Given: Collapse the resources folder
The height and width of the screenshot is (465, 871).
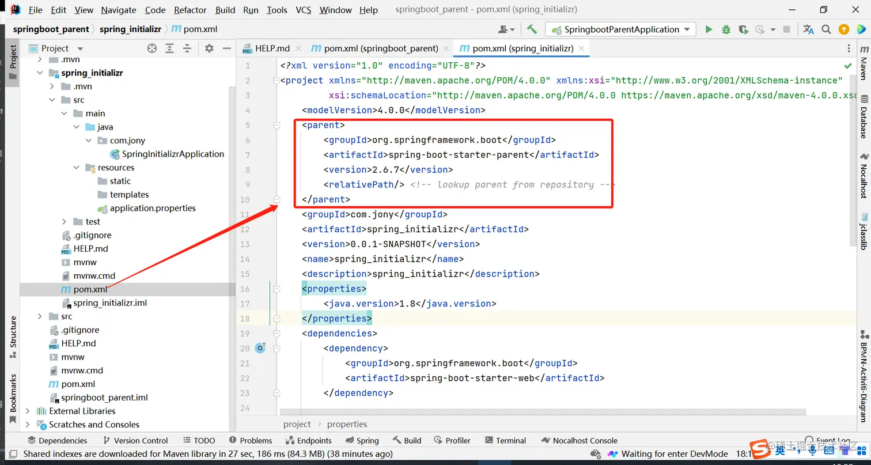Looking at the screenshot, I should click(x=77, y=168).
